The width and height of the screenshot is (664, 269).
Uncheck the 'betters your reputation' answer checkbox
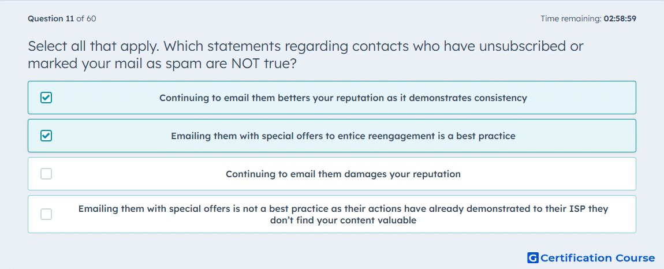pyautogui.click(x=46, y=98)
